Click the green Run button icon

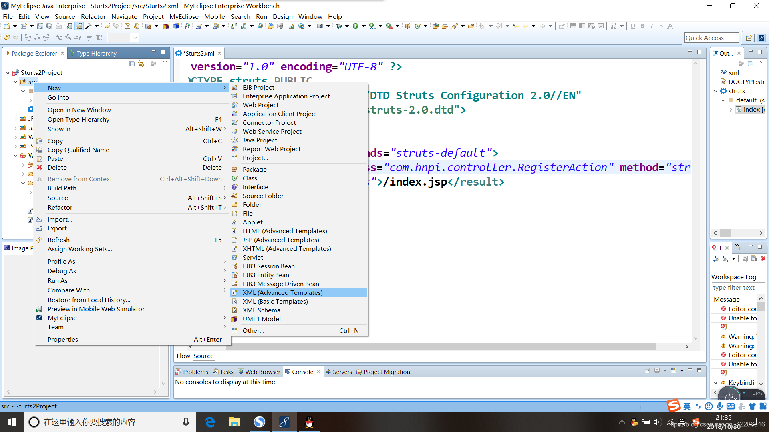[355, 26]
